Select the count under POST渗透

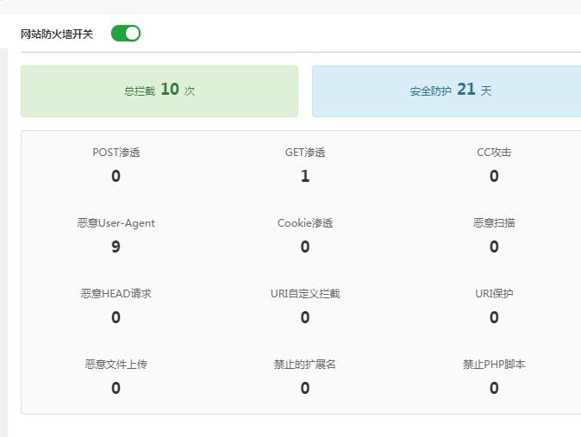click(116, 176)
